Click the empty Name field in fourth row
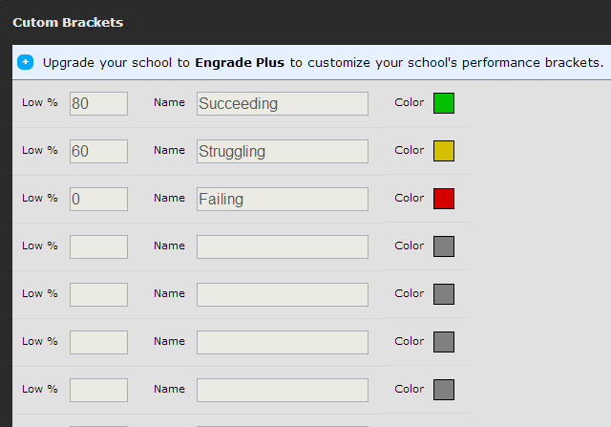This screenshot has height=427, width=611. (x=283, y=246)
